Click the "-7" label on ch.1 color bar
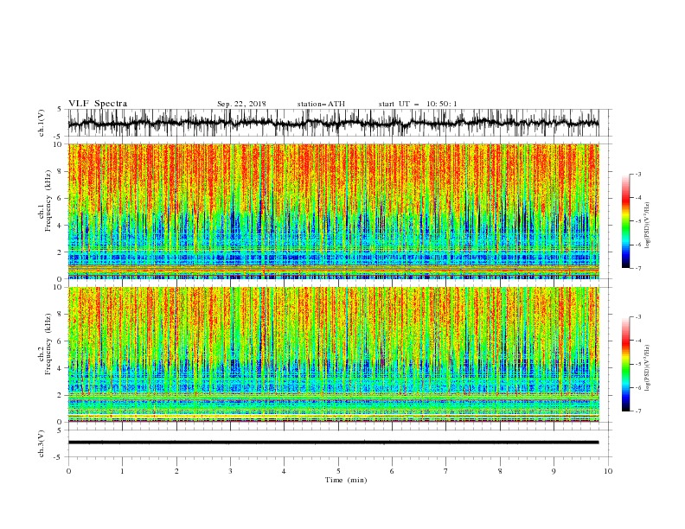The width and height of the screenshot is (685, 529). click(638, 269)
